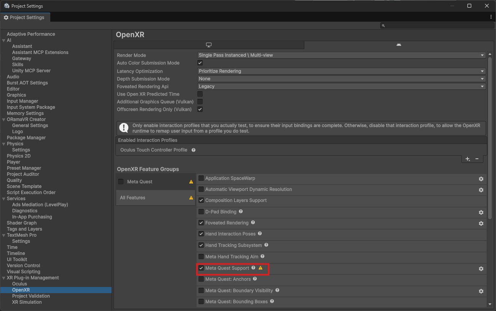Viewport: 496px width, 311px height.
Task: Open settings gear for D-Pad Binding
Action: [481, 212]
